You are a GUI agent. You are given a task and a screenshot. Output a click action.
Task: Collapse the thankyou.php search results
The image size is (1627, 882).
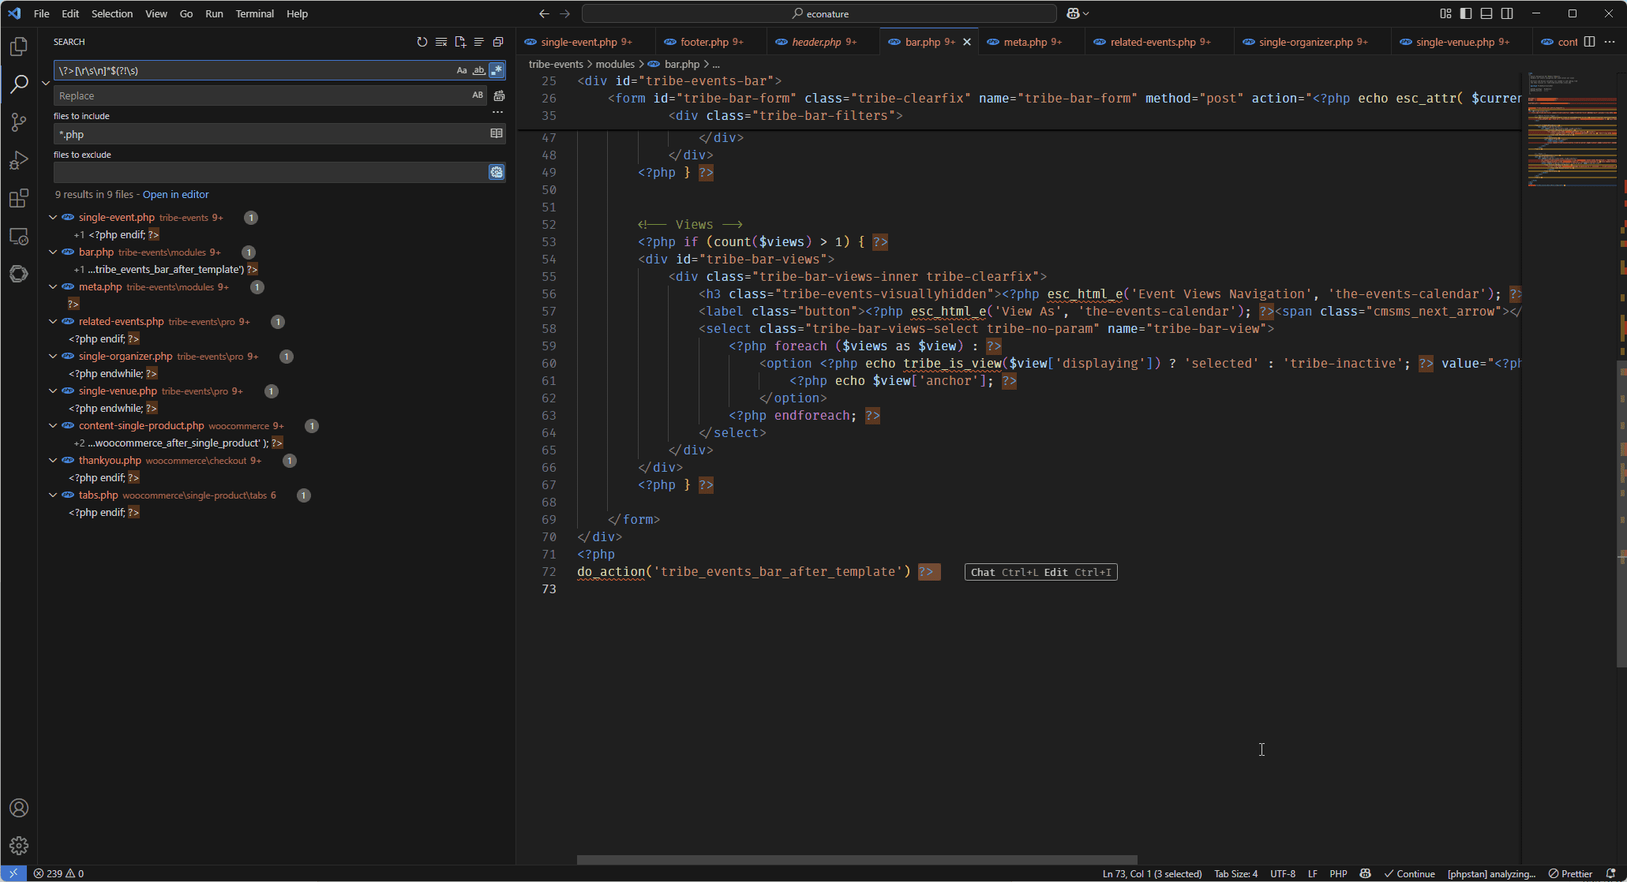tap(52, 460)
